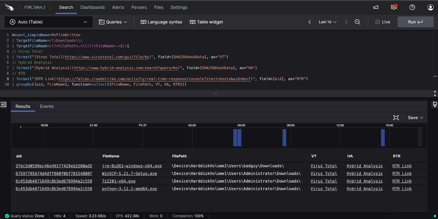Expand the Save dropdown
Image resolution: width=438 pixels, height=219 pixels.
coord(416,118)
